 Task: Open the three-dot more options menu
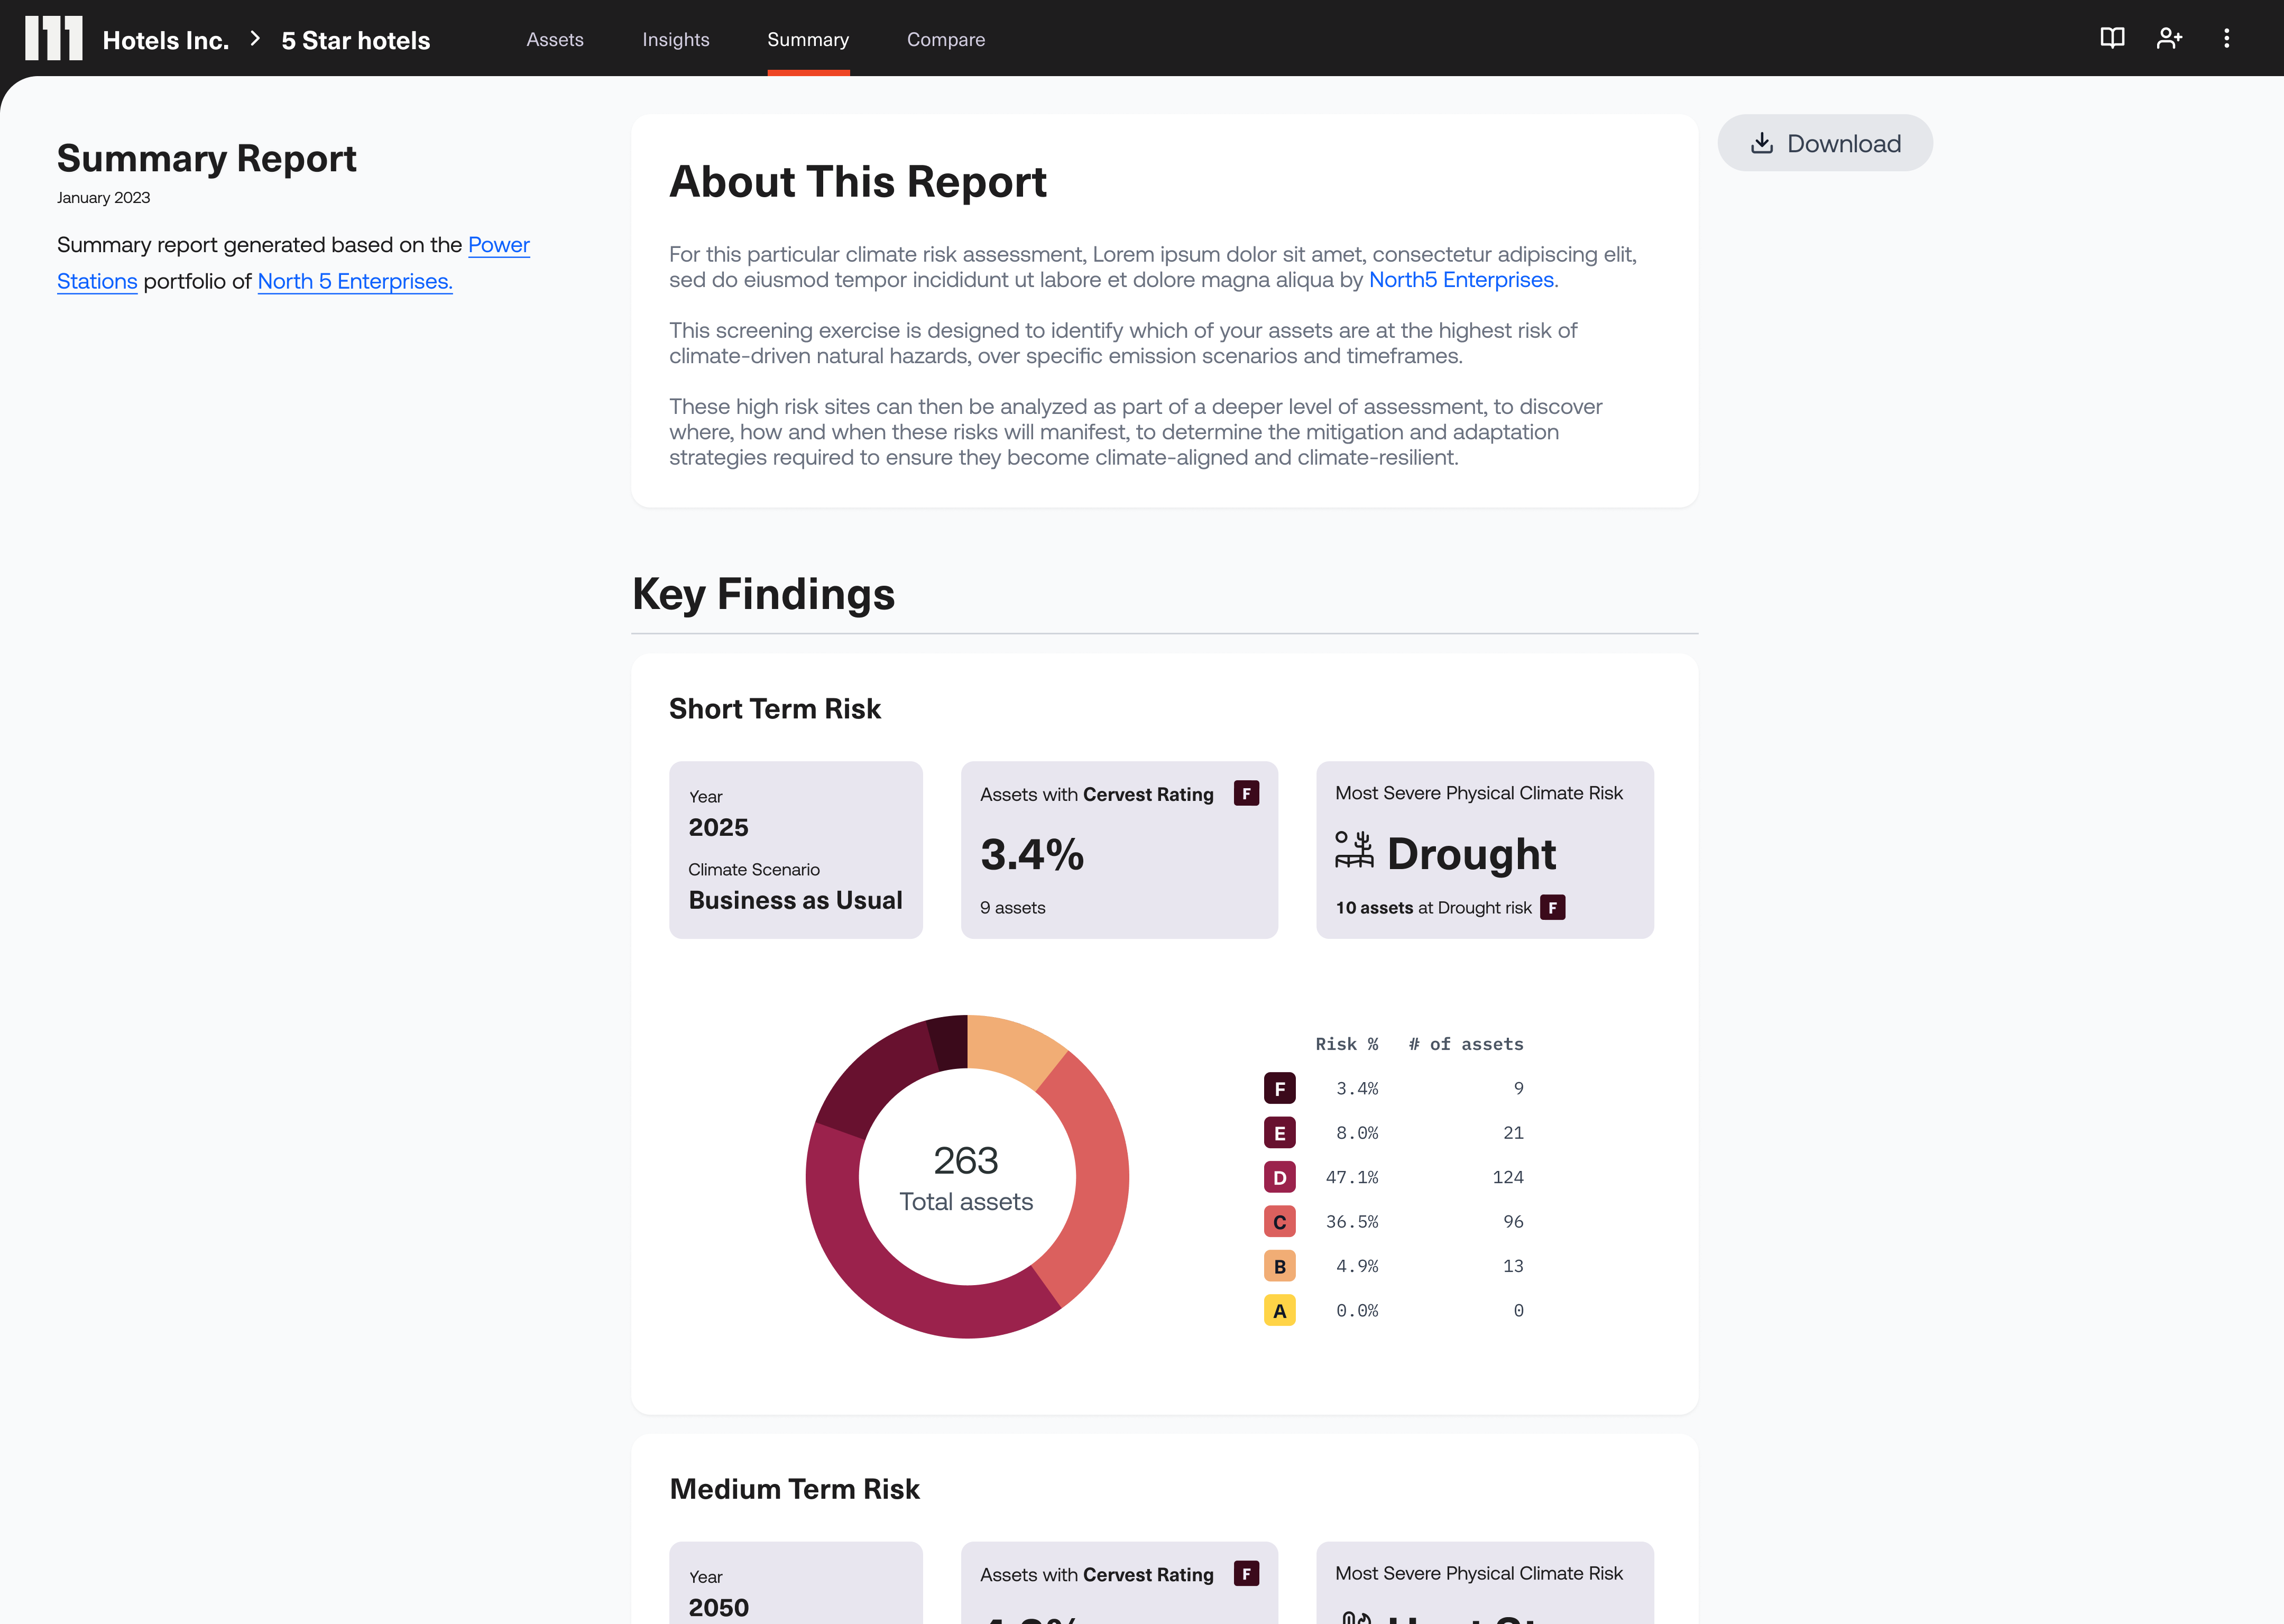2226,39
